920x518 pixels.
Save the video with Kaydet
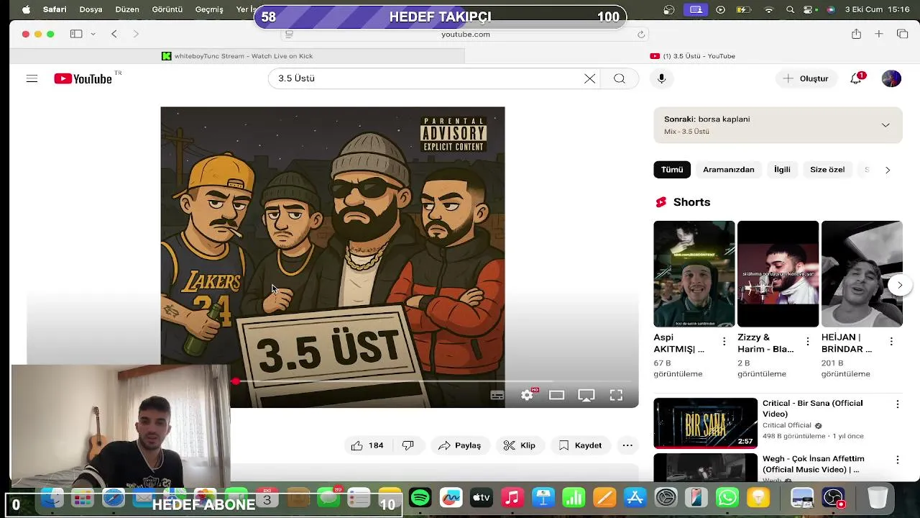point(580,445)
